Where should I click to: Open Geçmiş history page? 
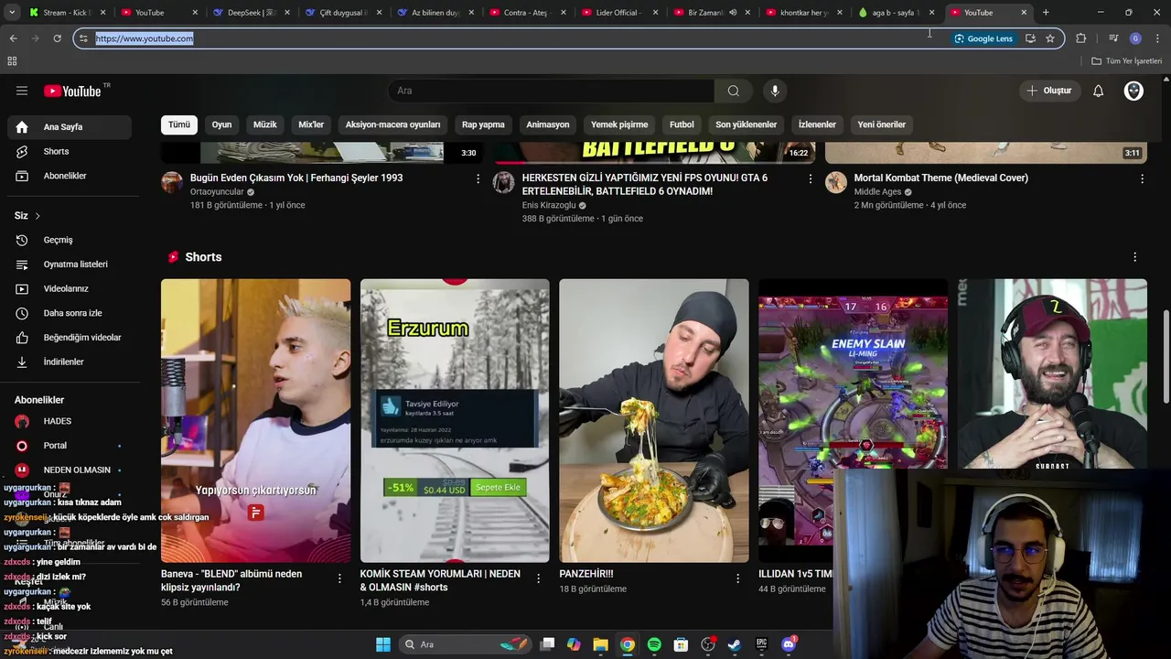(x=70, y=240)
